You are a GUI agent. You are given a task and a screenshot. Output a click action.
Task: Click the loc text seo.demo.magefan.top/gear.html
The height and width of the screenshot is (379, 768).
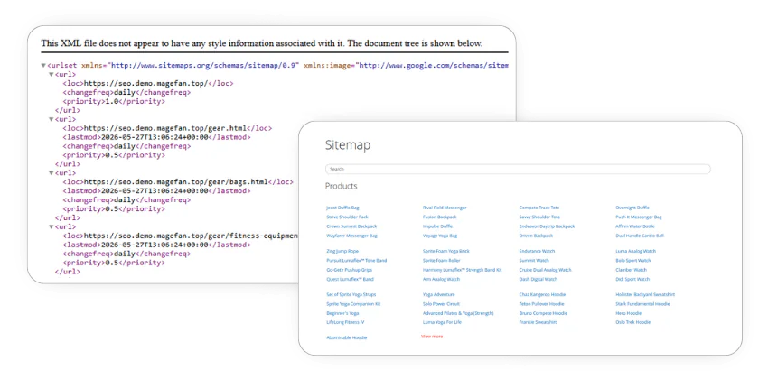[x=165, y=128]
